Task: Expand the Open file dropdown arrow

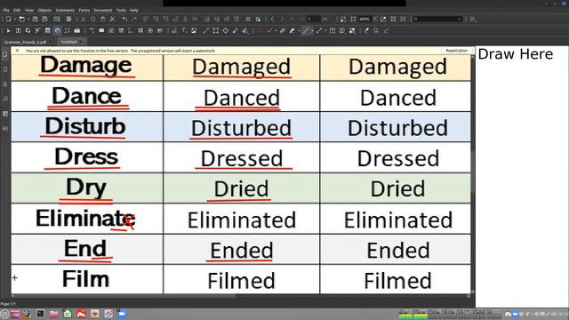Action: [x=28, y=19]
